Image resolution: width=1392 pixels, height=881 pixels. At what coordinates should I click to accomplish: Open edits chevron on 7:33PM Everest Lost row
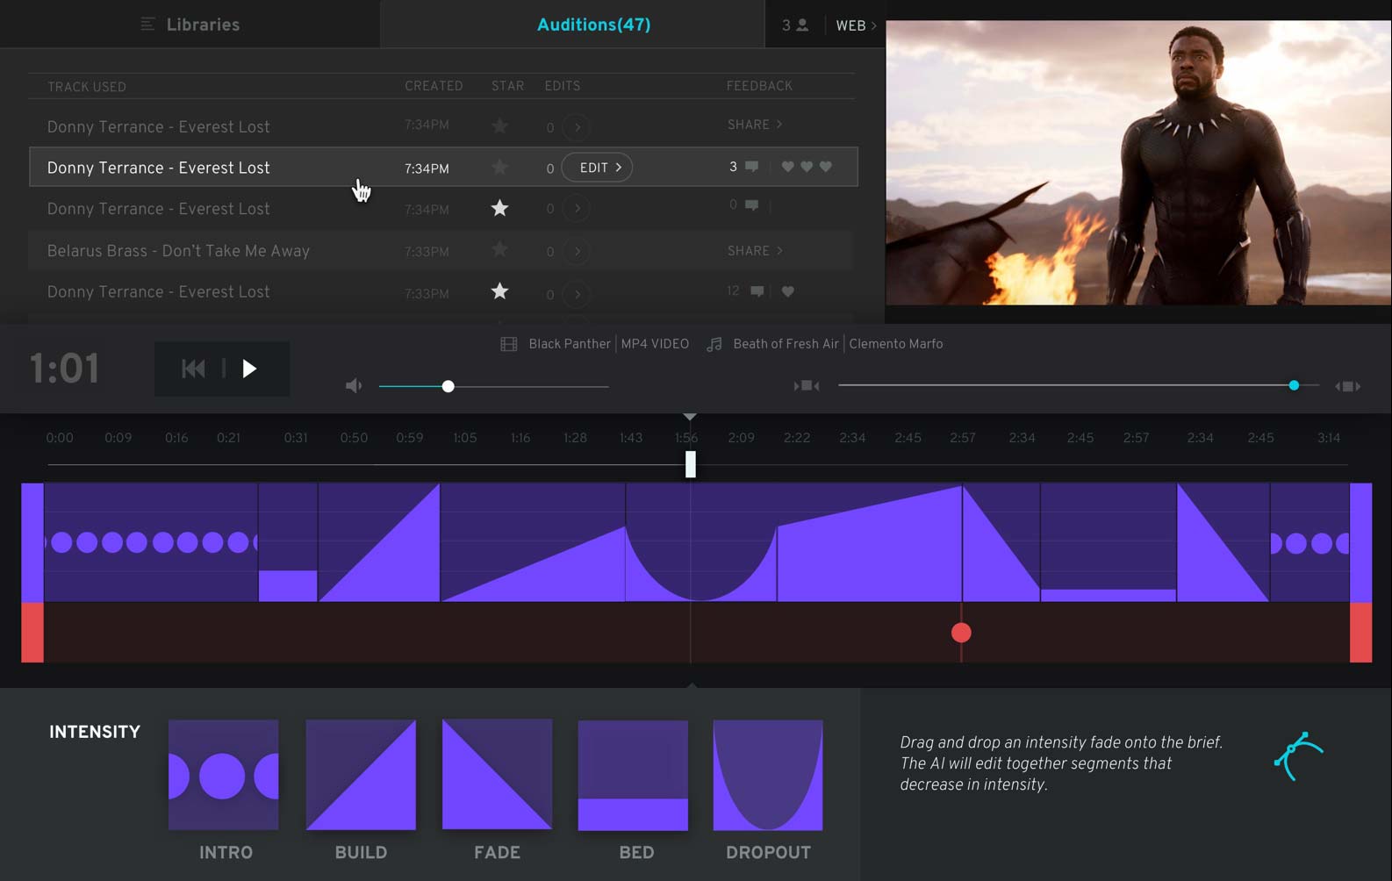577,294
